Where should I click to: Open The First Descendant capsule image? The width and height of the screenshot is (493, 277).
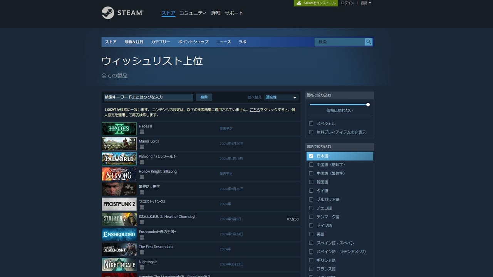[x=119, y=249]
